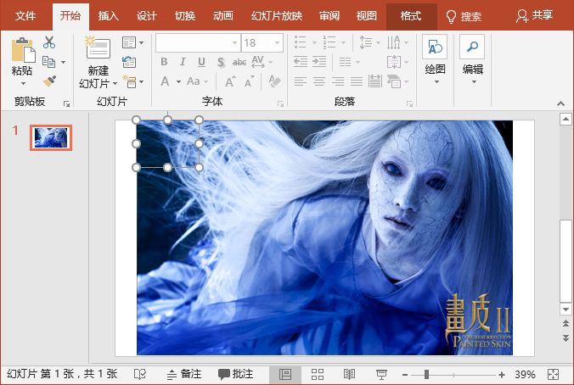Viewport: 574px width, 385px height.
Task: Align text left
Action: point(301,81)
